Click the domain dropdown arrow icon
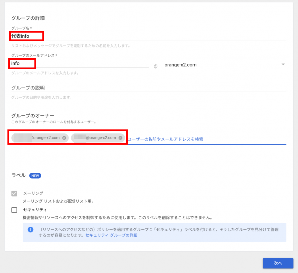Image resolution: width=298 pixels, height=273 pixels. click(283, 64)
